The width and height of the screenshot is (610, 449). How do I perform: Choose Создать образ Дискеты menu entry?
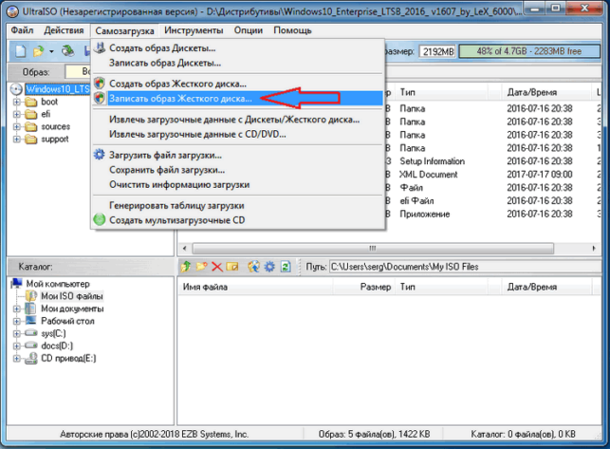click(x=238, y=48)
